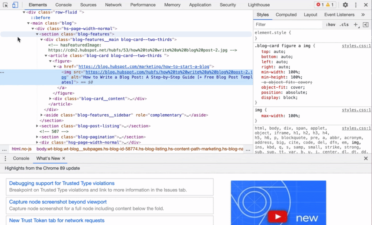The image size is (372, 225).
Task: Select the Inspect element tool
Action: (5, 5)
